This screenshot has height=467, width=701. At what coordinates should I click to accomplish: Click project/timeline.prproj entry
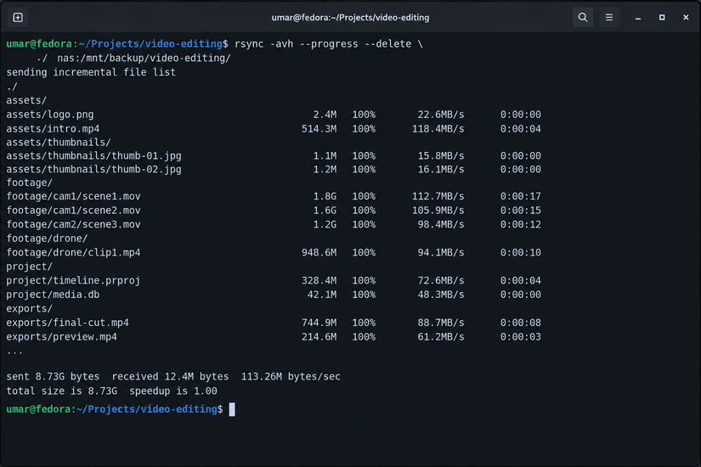[x=73, y=281]
